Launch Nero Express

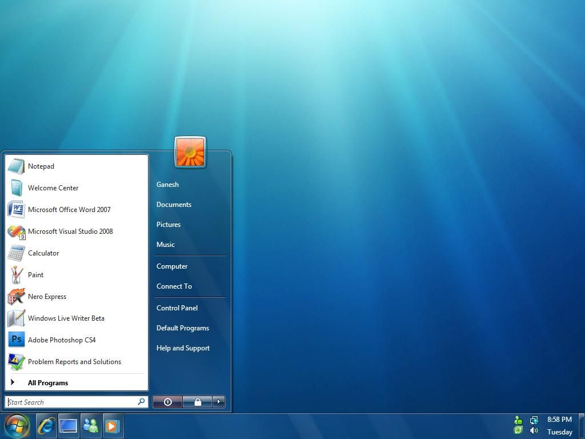(x=47, y=297)
